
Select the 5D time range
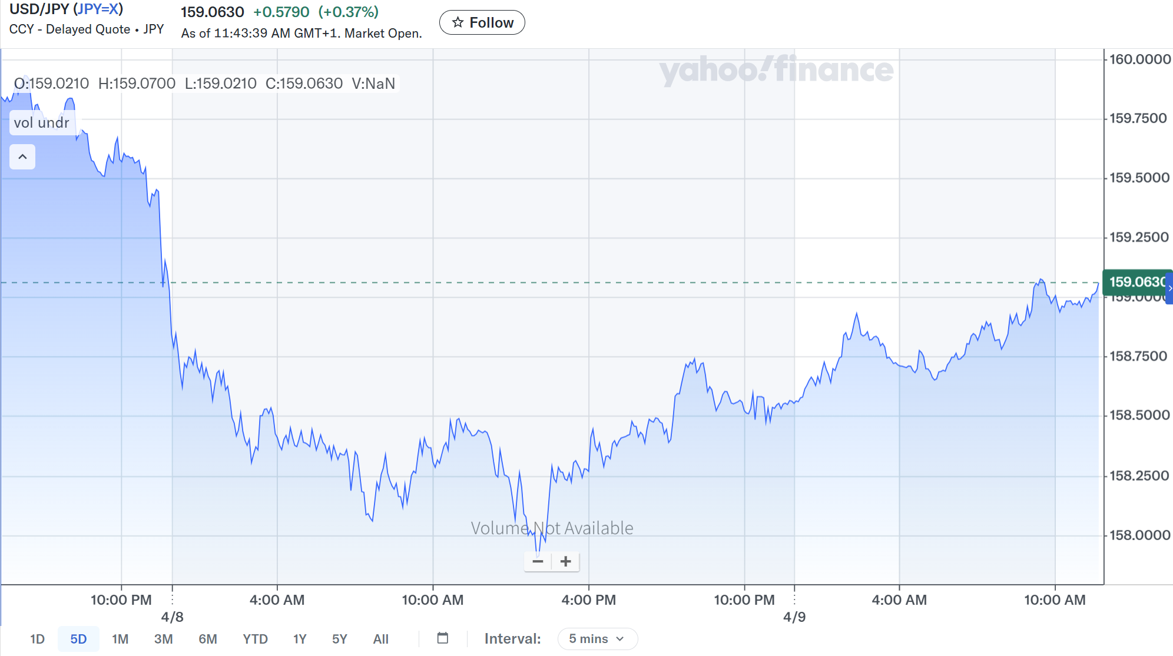point(78,639)
